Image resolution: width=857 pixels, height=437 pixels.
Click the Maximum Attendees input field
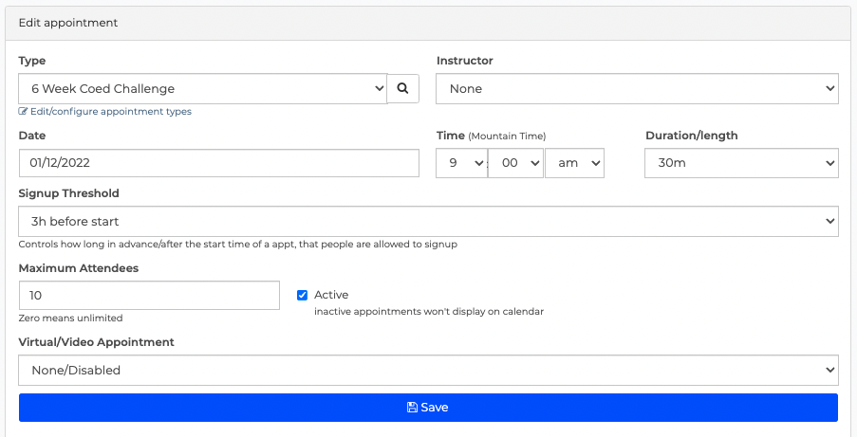tap(149, 296)
